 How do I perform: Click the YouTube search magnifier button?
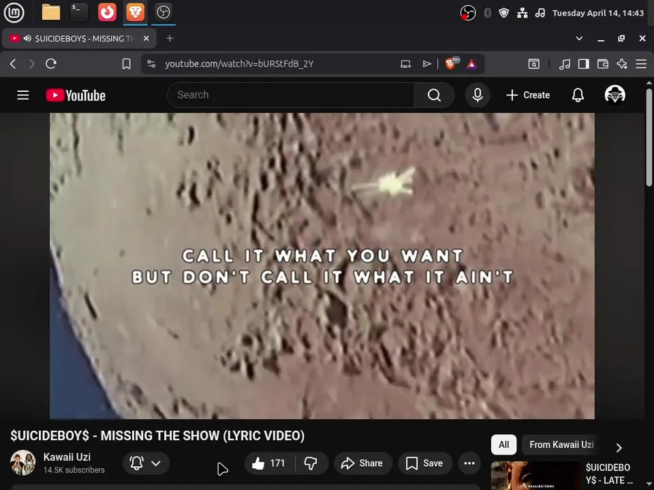point(434,95)
